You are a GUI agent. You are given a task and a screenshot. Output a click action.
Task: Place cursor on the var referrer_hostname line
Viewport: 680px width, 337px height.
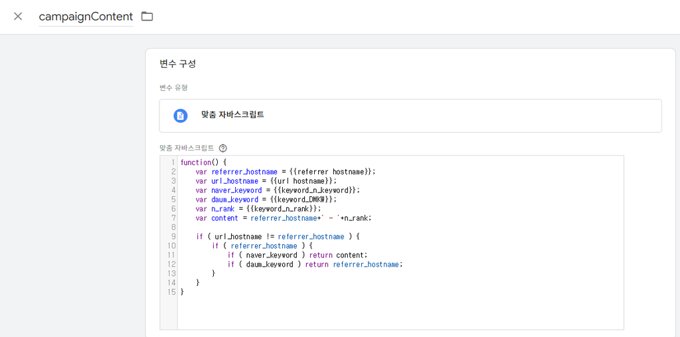click(x=286, y=172)
